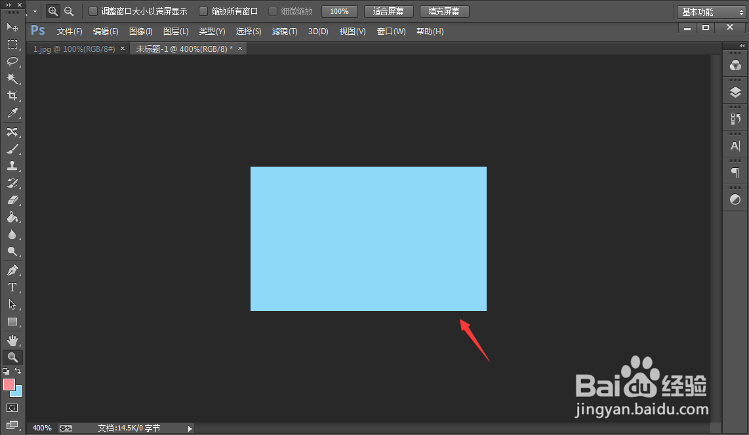Toggle Quick Mask mode at toolbar bottom

click(12, 407)
